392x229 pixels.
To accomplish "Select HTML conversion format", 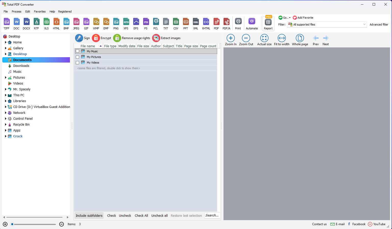I will [x=56, y=24].
